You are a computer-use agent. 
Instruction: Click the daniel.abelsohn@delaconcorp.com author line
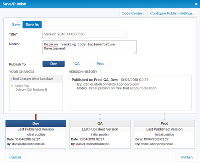click(108, 84)
